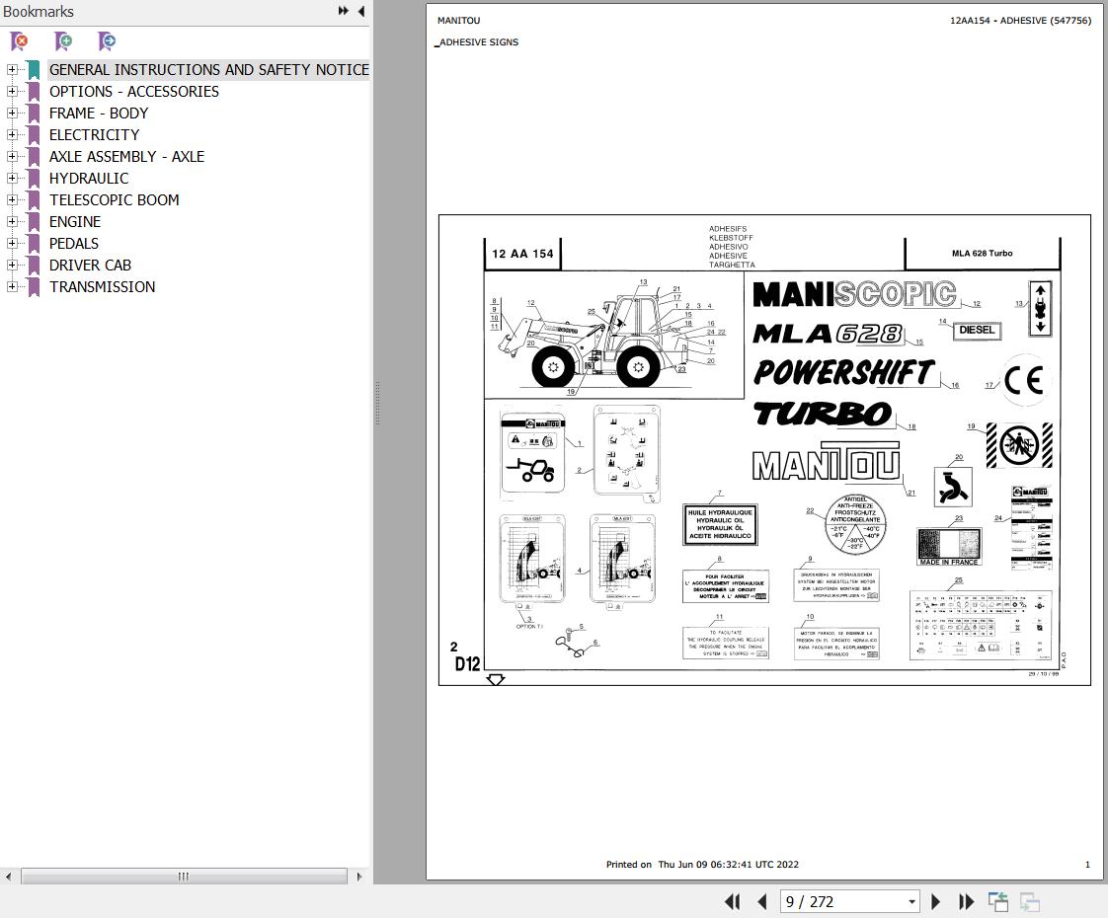1108x918 pixels.
Task: Click the bookmark icon beside AXLE ASSEMBLY
Action: (34, 157)
